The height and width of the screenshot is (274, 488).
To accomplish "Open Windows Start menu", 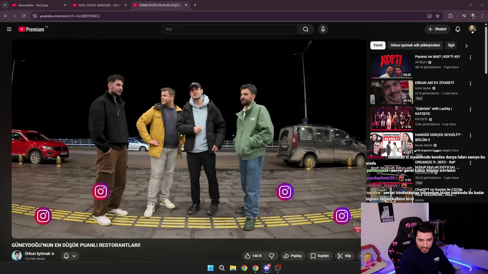I will coord(210,268).
